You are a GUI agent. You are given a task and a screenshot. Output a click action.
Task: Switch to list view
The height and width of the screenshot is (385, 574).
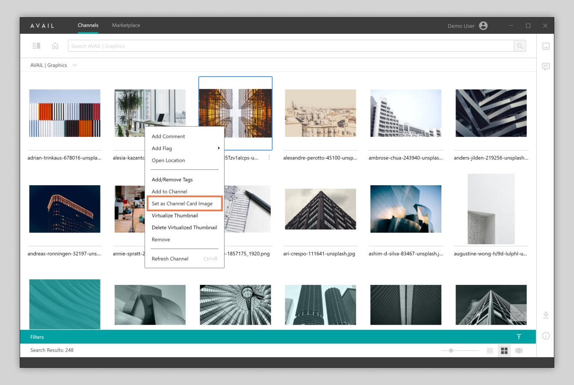click(490, 351)
